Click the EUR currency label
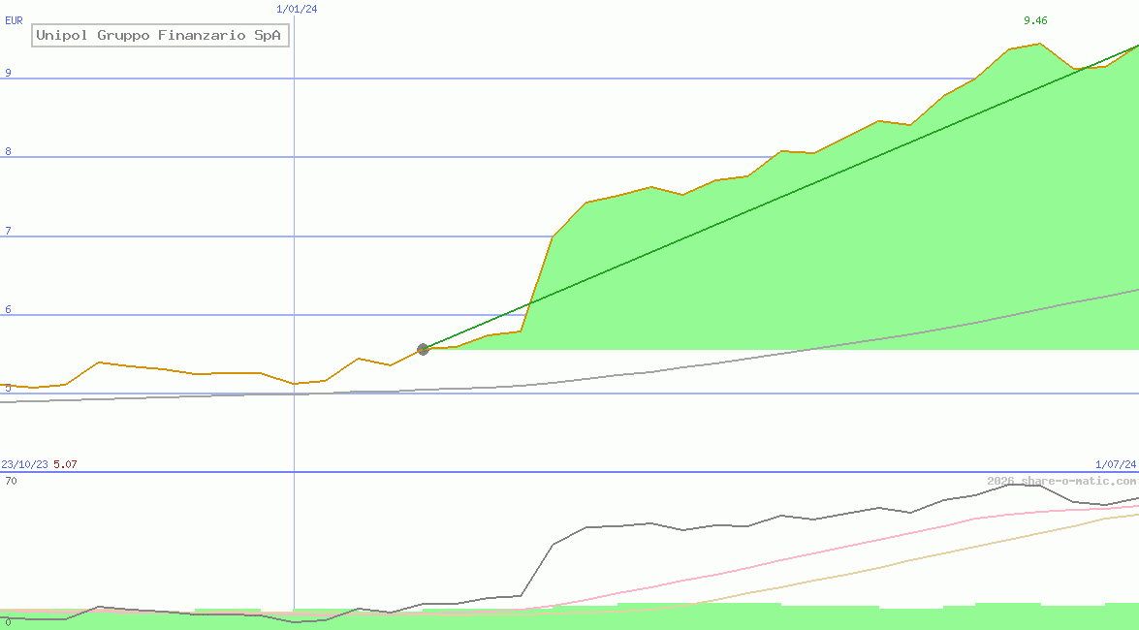Screen dimensions: 1139x630 coord(14,21)
